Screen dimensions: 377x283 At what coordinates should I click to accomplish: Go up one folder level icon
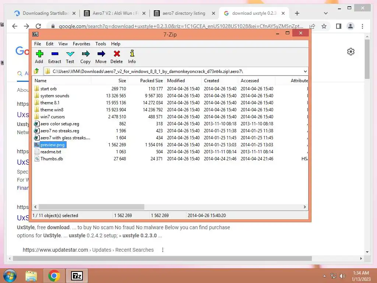coord(36,71)
